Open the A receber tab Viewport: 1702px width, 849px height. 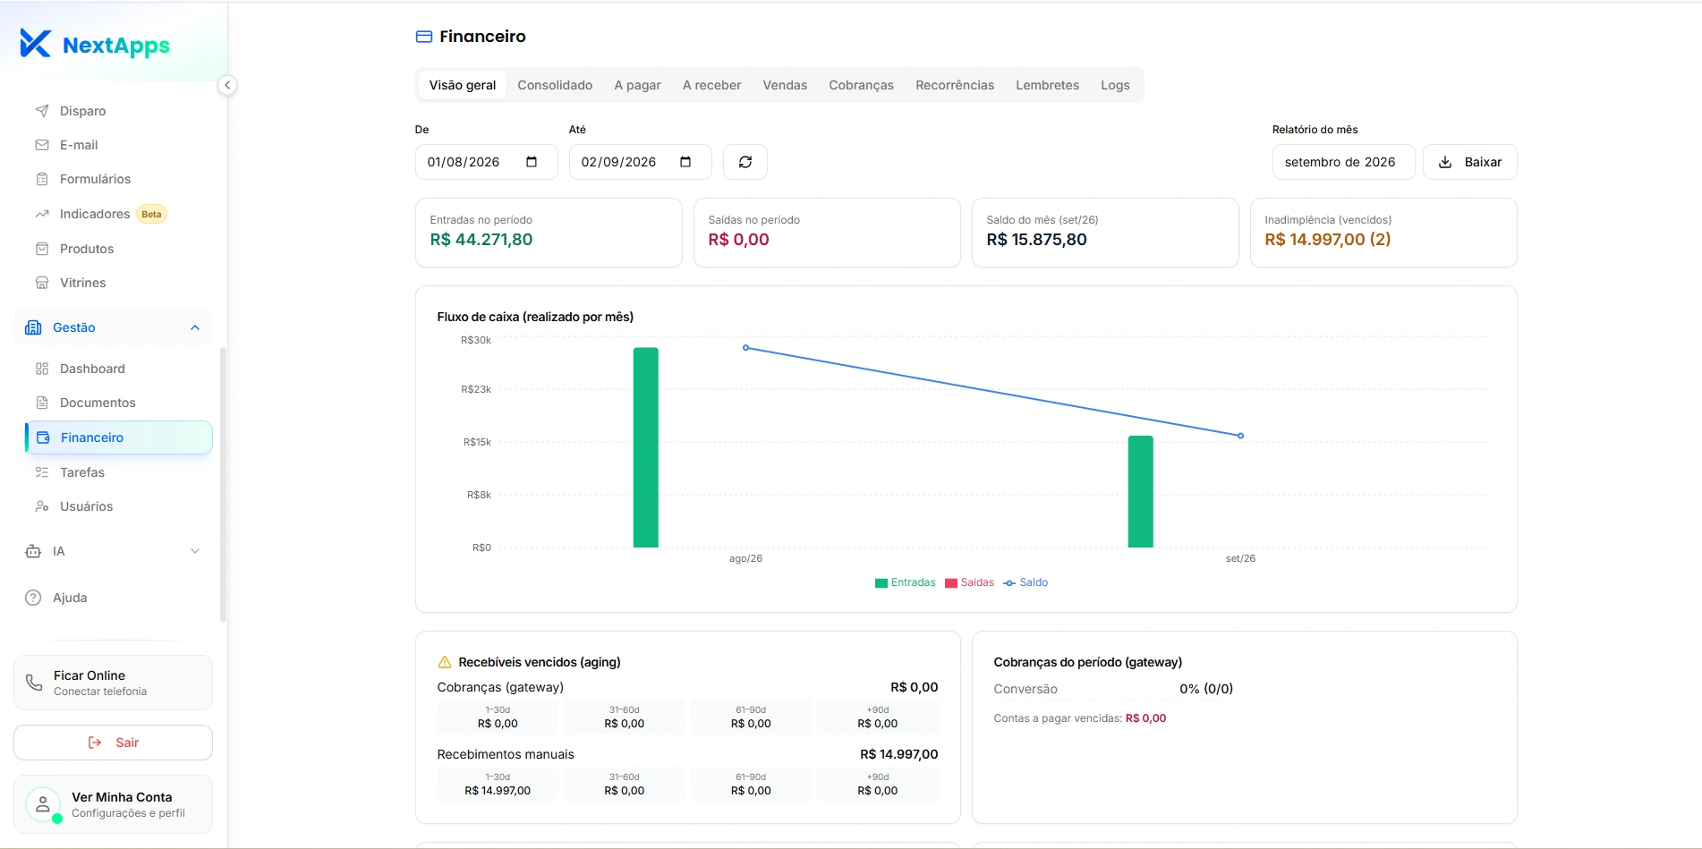[711, 85]
